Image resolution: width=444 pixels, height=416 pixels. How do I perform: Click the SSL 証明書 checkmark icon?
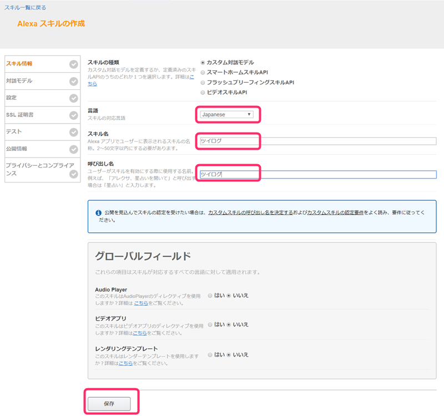tap(74, 115)
